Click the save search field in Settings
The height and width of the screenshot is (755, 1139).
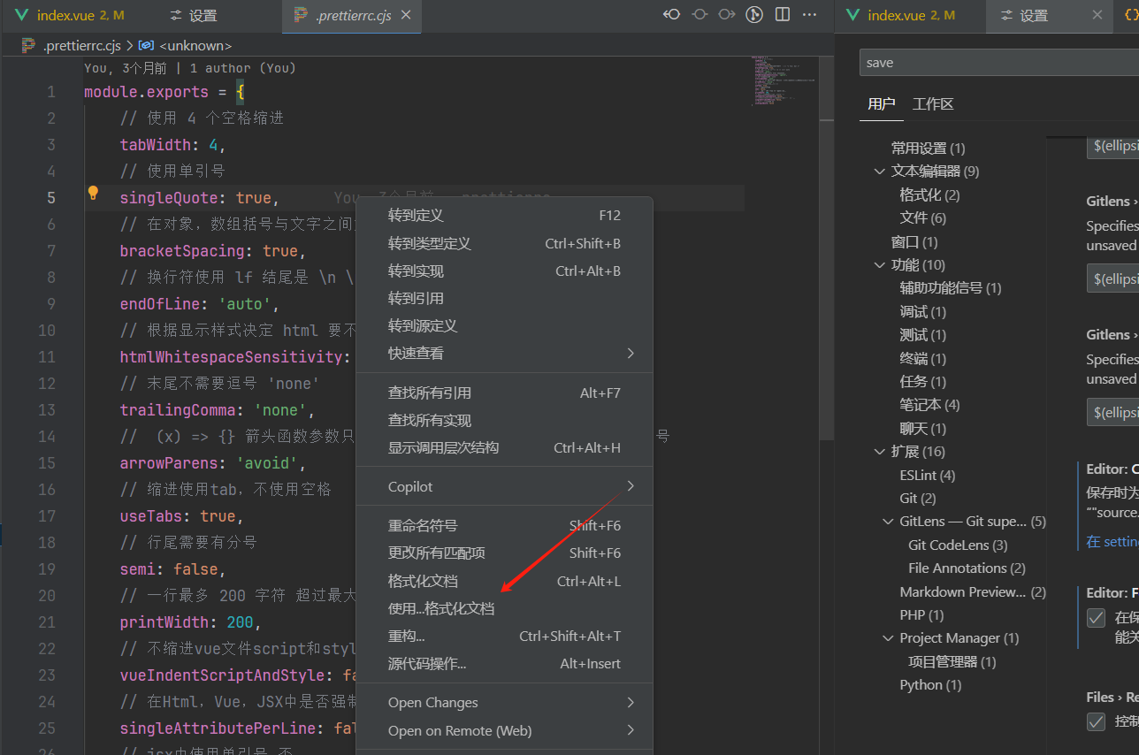coord(999,63)
